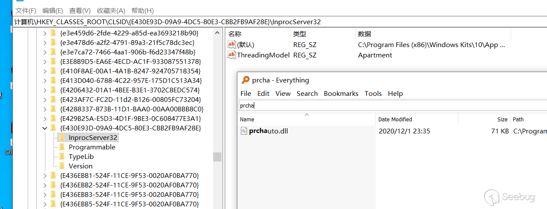Open the 文件(F) menu in Registry Editor

(x=26, y=10)
